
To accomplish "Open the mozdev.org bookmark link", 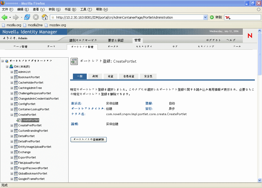I will click(58, 25).
